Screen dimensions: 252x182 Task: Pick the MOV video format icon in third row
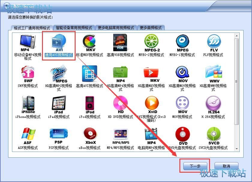182,105
